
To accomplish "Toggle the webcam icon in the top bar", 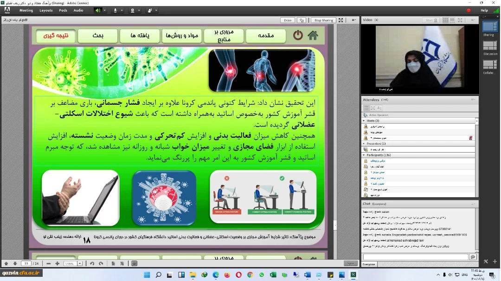I will pyautogui.click(x=133, y=10).
